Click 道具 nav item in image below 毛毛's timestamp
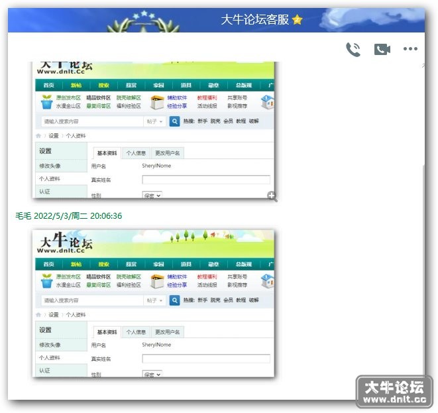Viewport: 438px width, 413px height. [186, 264]
